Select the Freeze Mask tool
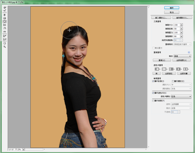Screen dimensions: 195x153 point(5,36)
